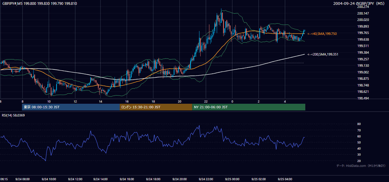Click RSI scale level 30

click(359, 155)
